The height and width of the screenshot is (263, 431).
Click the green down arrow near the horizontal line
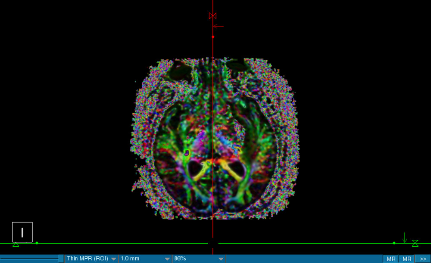404,238
